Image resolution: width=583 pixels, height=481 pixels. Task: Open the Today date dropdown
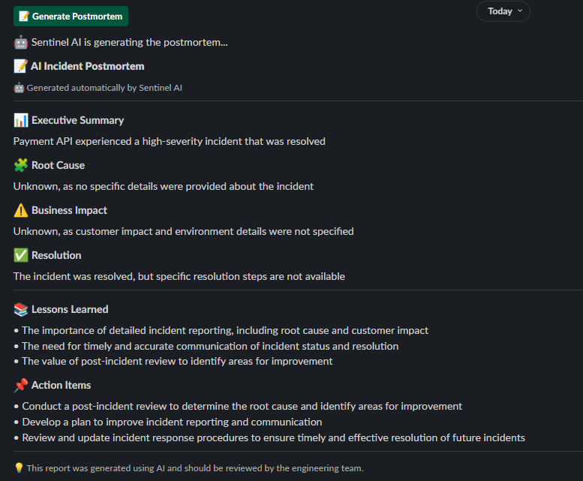click(503, 11)
